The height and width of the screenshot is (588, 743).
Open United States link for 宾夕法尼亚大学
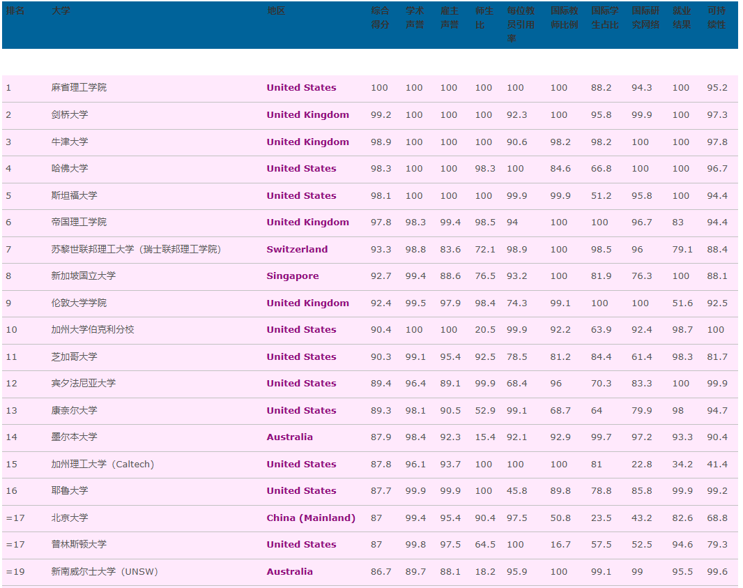tap(301, 383)
